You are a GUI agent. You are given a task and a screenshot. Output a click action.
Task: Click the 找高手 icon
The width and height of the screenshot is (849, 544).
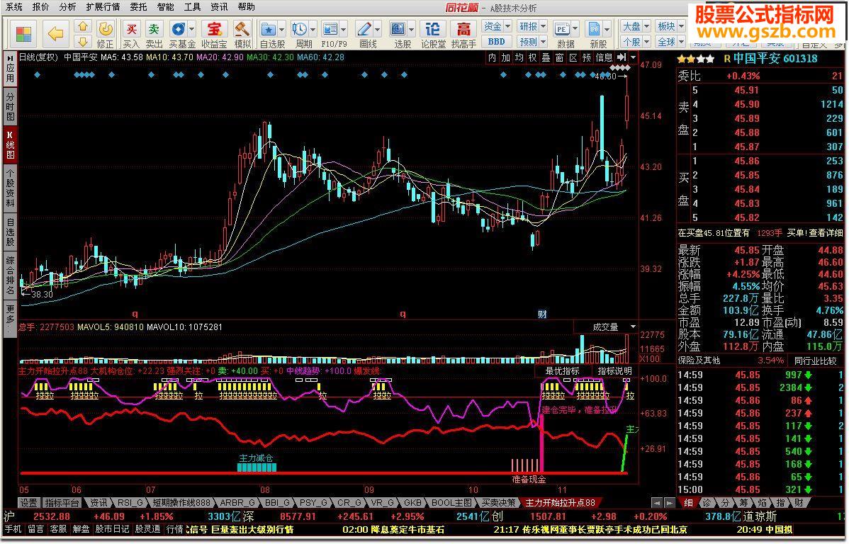pos(463,29)
